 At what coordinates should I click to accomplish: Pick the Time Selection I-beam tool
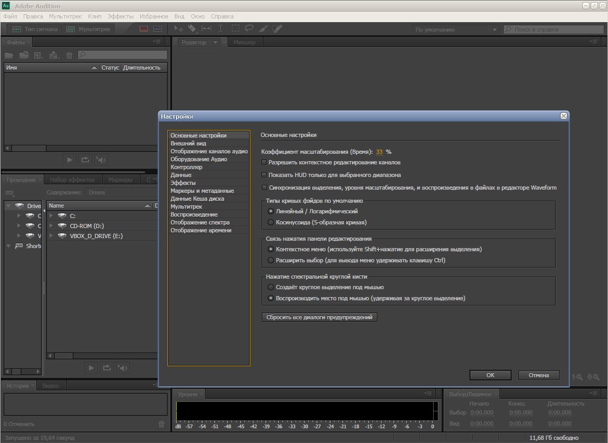[220, 29]
